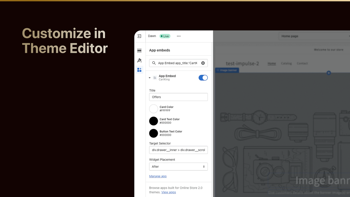350x197 pixels.
Task: Open the Widget Placement dropdown
Action: (x=178, y=166)
